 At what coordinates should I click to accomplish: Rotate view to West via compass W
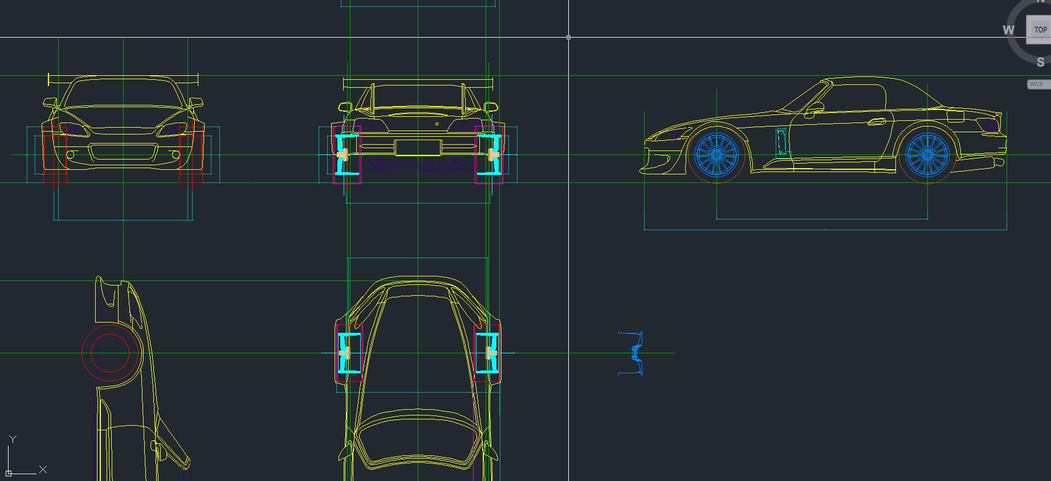(1008, 30)
